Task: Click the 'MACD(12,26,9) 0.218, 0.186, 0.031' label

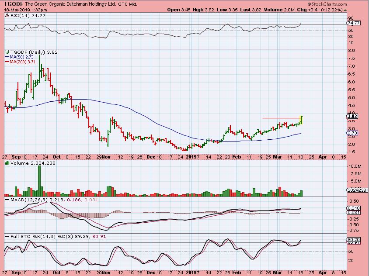Action: tap(54, 200)
